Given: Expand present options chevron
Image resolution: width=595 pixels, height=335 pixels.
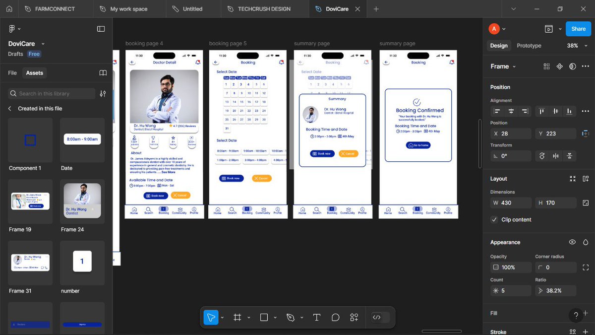Looking at the screenshot, I should pyautogui.click(x=560, y=29).
